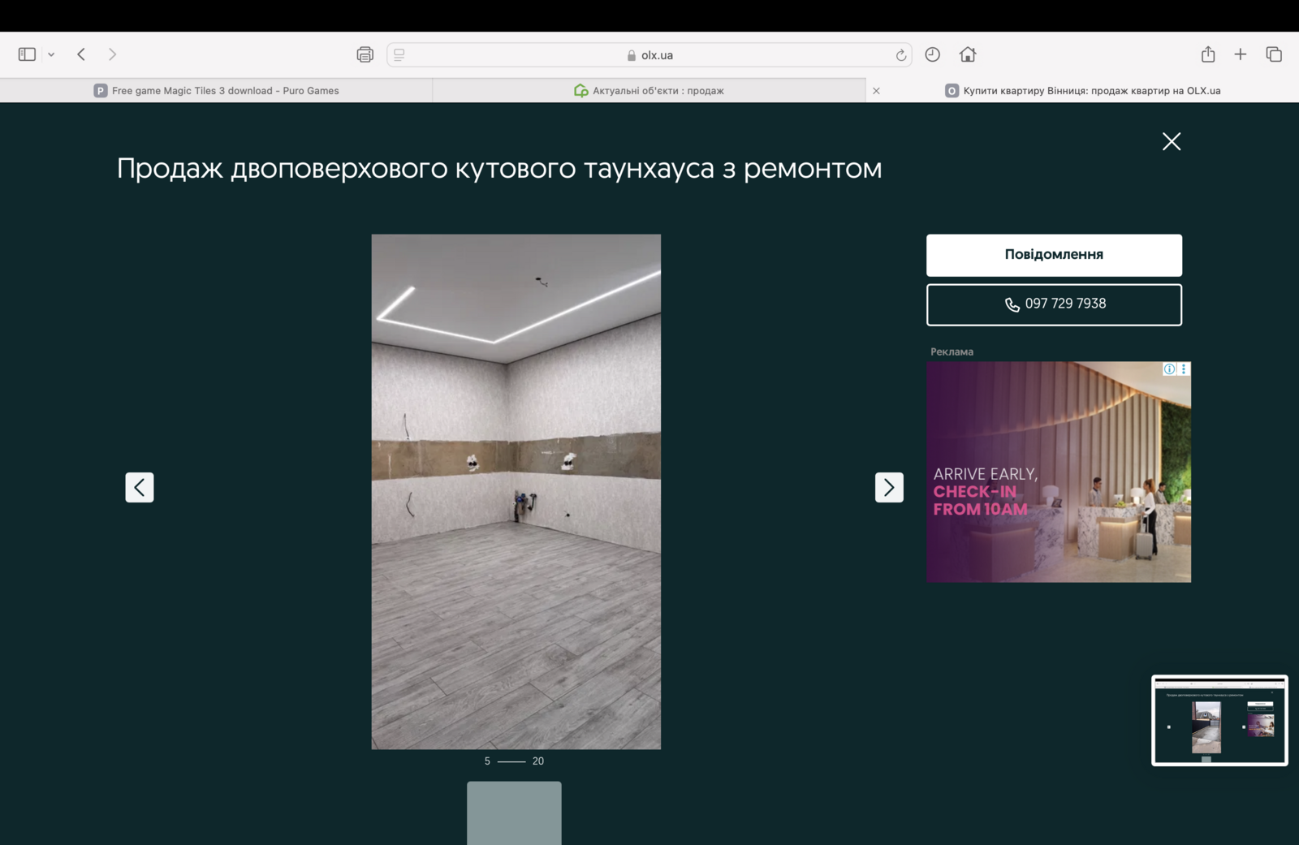Screen dimensions: 1299x845
Task: Open sidebar options dropdown chevron
Action: 51,54
